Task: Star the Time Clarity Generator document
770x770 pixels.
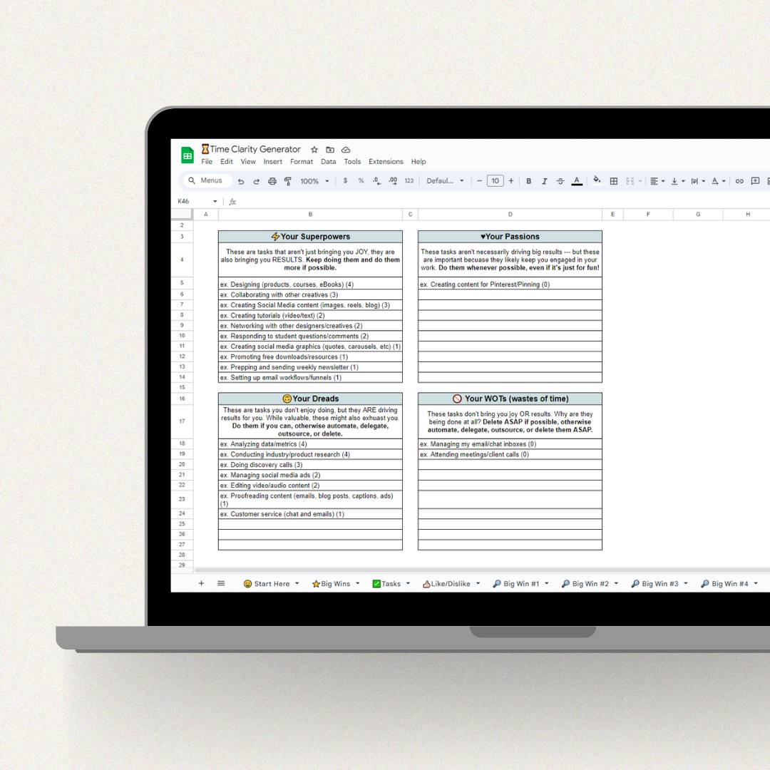Action: (x=314, y=150)
